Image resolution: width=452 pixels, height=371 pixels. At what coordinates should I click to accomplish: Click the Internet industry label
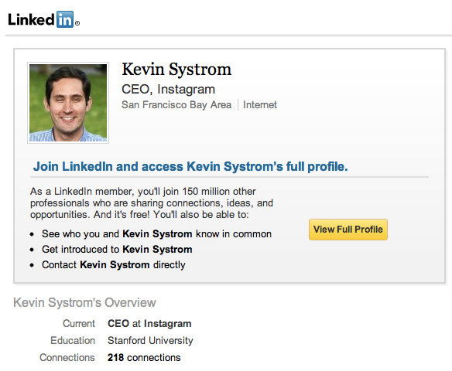coord(260,105)
